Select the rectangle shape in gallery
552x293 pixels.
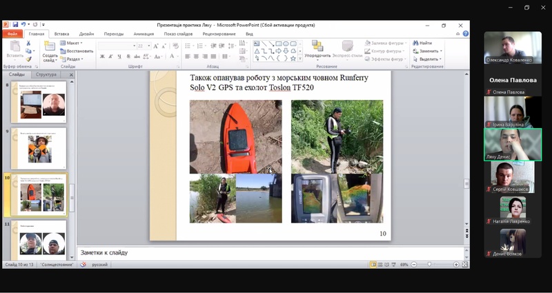[x=279, y=43]
